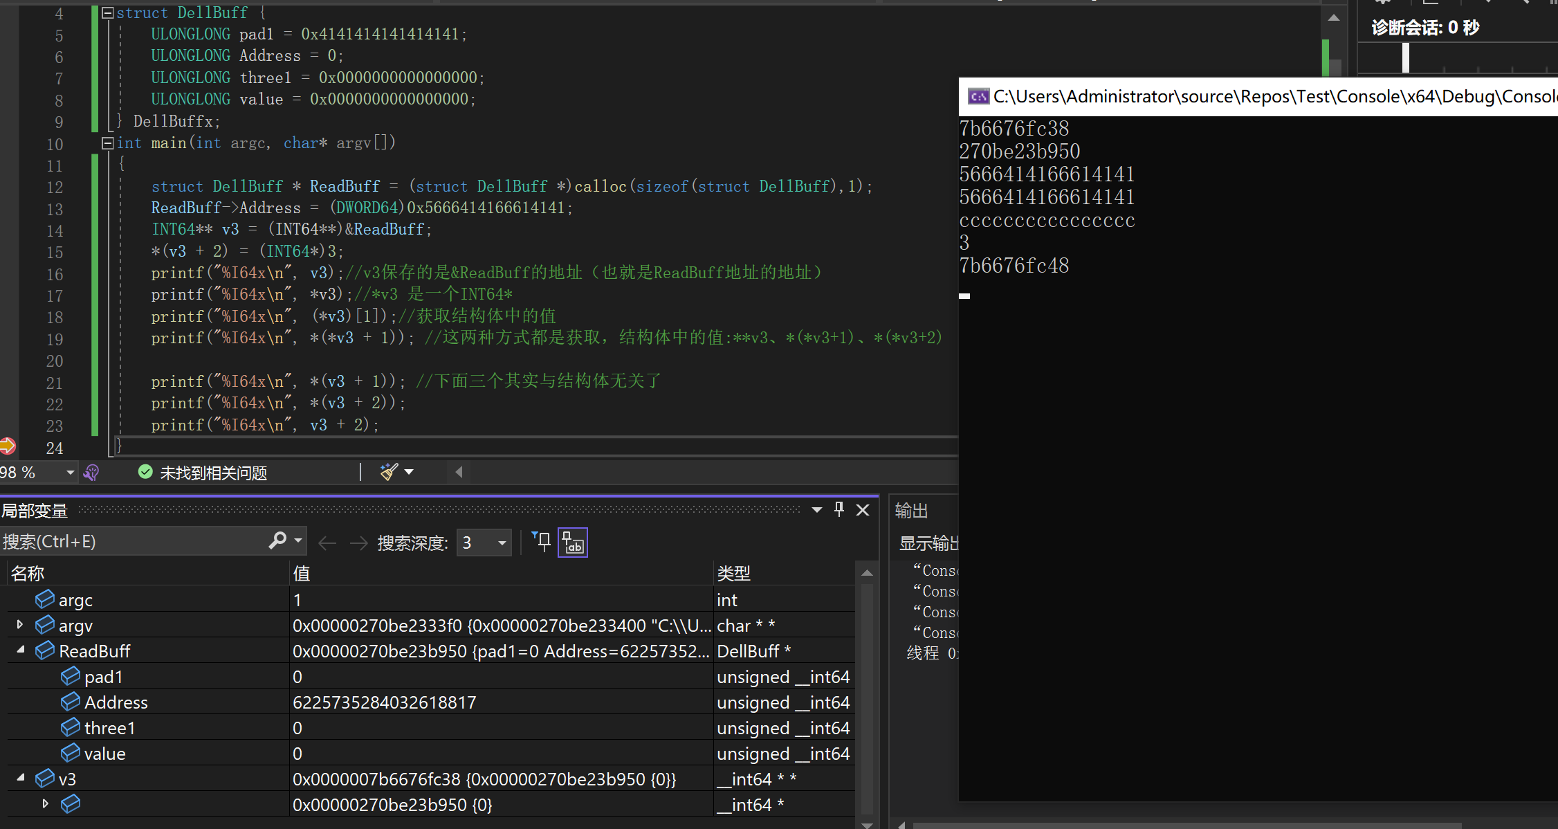Click the breakpoint marker on line 24

(x=7, y=446)
